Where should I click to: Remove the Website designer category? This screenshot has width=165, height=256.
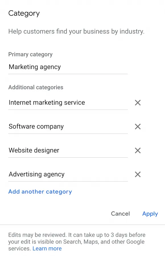[x=138, y=150]
